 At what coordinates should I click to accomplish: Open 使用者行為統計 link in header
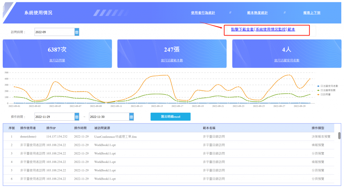pyautogui.click(x=203, y=13)
